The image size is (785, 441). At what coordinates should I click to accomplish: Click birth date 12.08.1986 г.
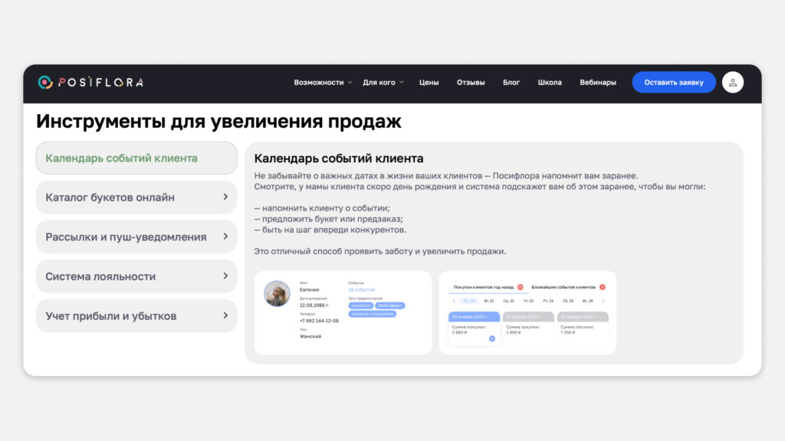[x=314, y=305]
